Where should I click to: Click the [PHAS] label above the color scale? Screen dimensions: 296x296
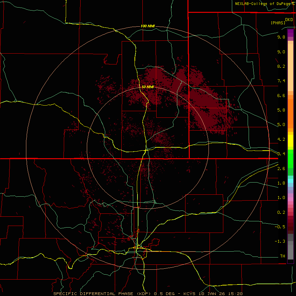click(x=278, y=23)
